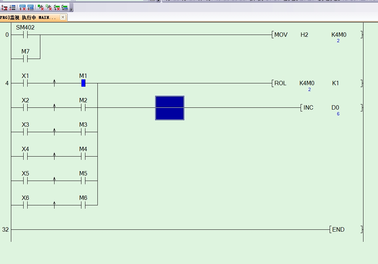
Task: Select the SM402 contact on rung 0
Action: [25, 35]
